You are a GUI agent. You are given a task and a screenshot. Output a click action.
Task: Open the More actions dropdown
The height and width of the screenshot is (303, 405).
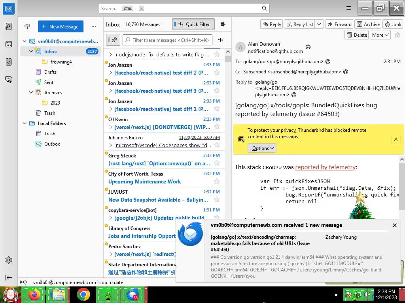(x=380, y=35)
